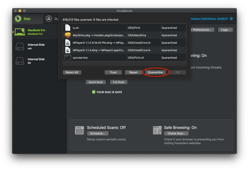Click the MacShiny.pkg package icon

point(68,35)
